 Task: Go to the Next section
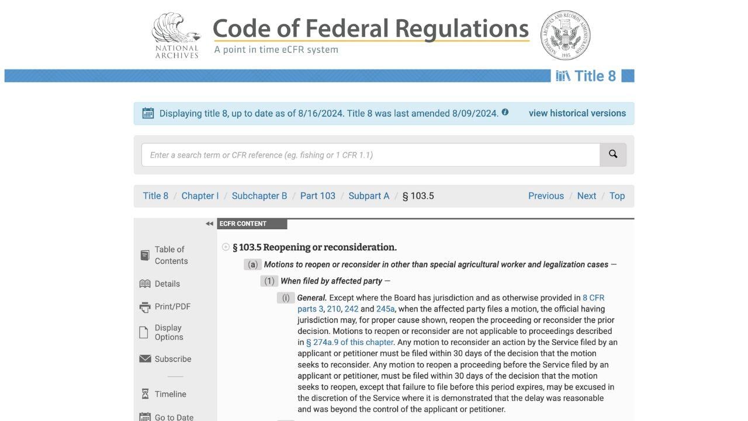[x=587, y=195]
